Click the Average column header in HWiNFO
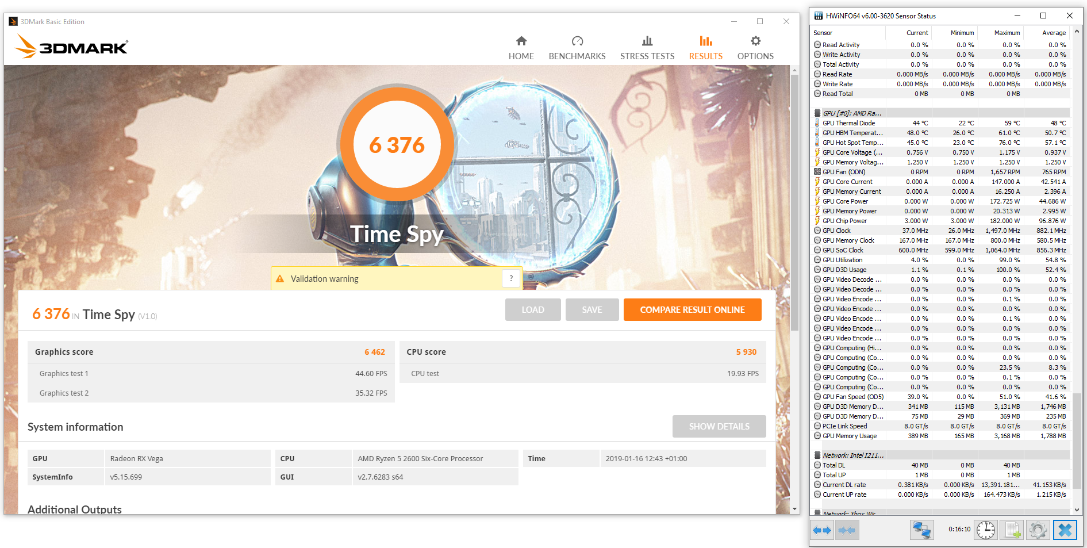This screenshot has height=548, width=1087. click(1047, 33)
